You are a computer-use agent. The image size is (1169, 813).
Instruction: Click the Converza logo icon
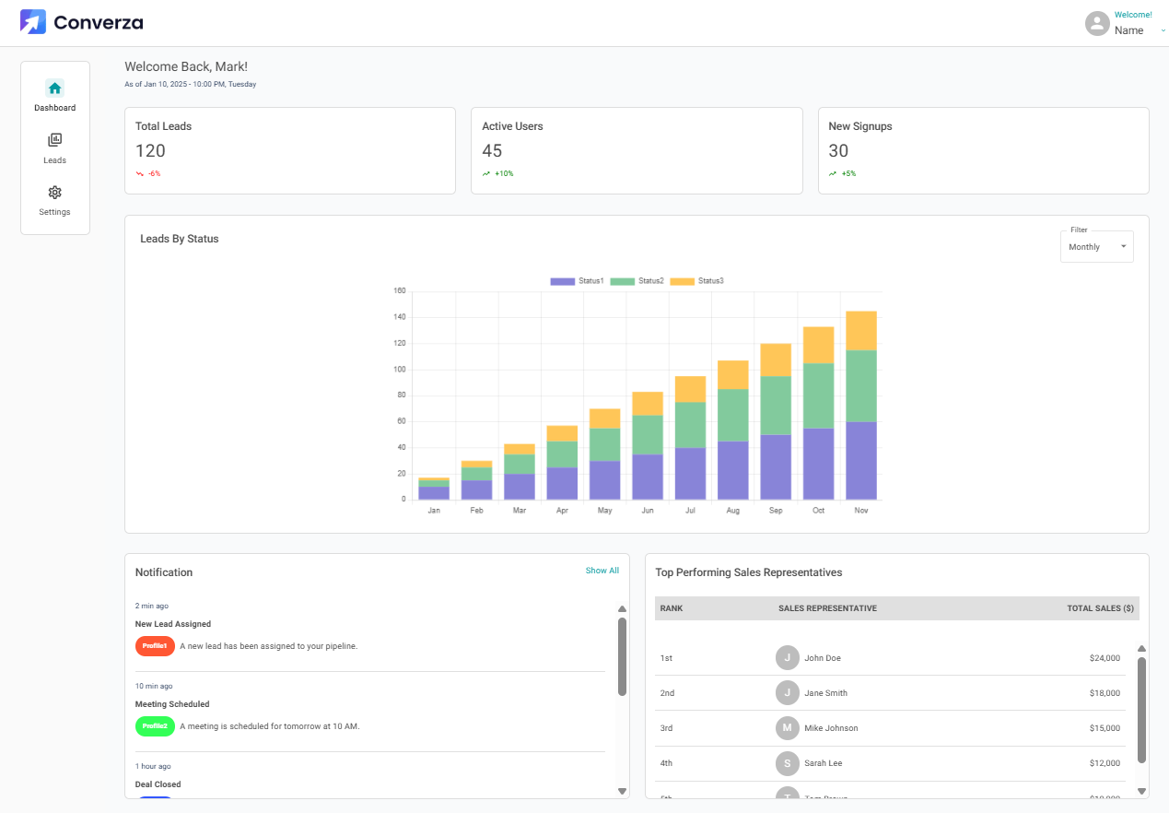pyautogui.click(x=32, y=22)
